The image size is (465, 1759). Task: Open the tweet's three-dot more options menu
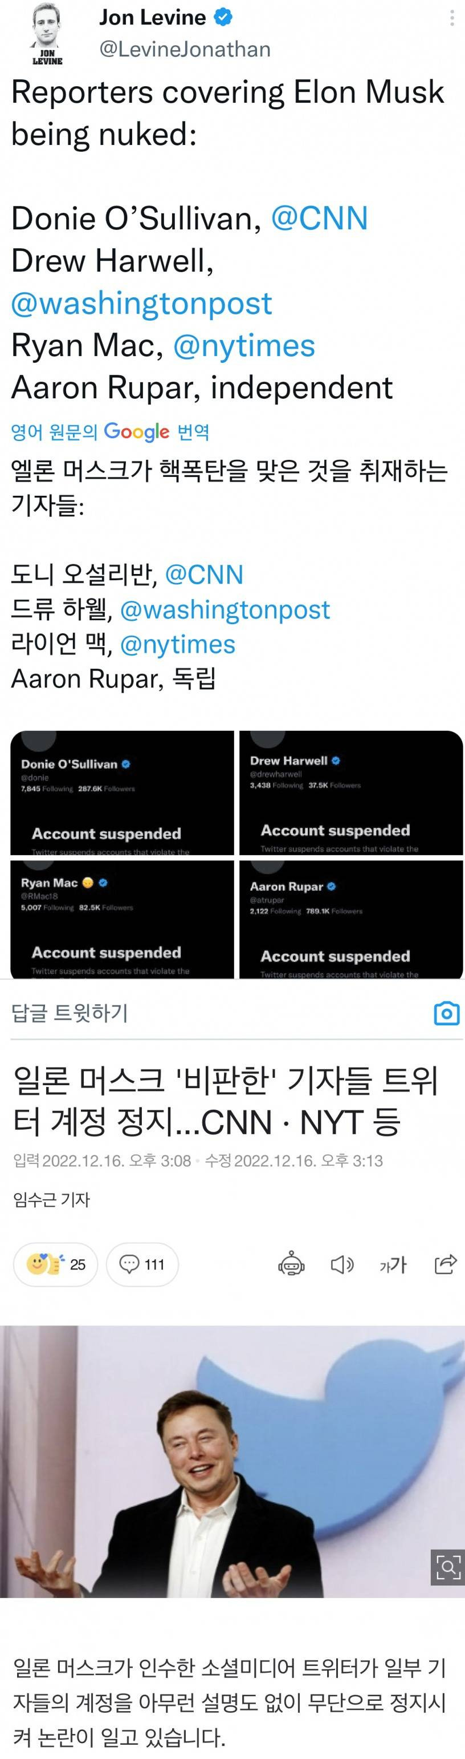pyautogui.click(x=452, y=18)
